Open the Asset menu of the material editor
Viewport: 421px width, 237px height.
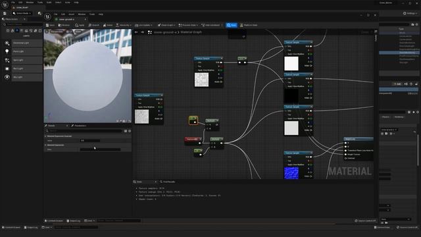[72, 14]
